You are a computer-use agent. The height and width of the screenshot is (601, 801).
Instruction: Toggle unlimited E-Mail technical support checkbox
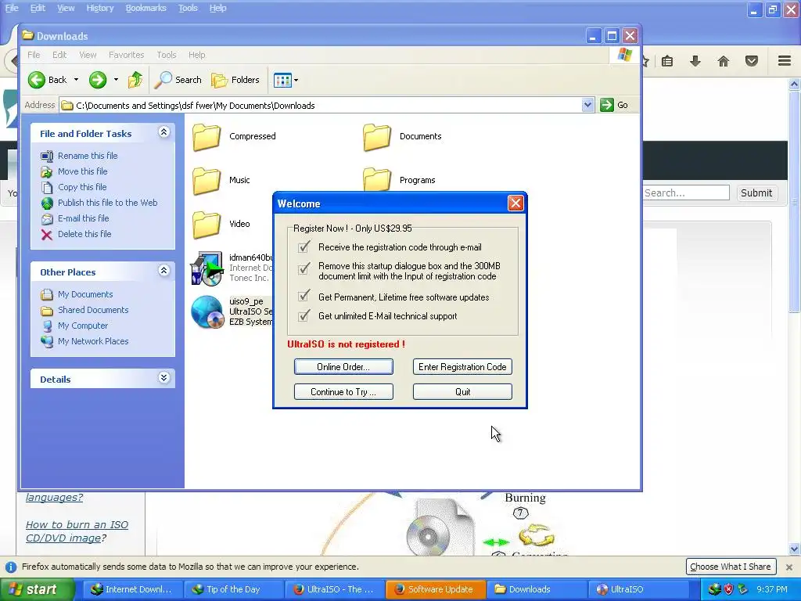(304, 316)
